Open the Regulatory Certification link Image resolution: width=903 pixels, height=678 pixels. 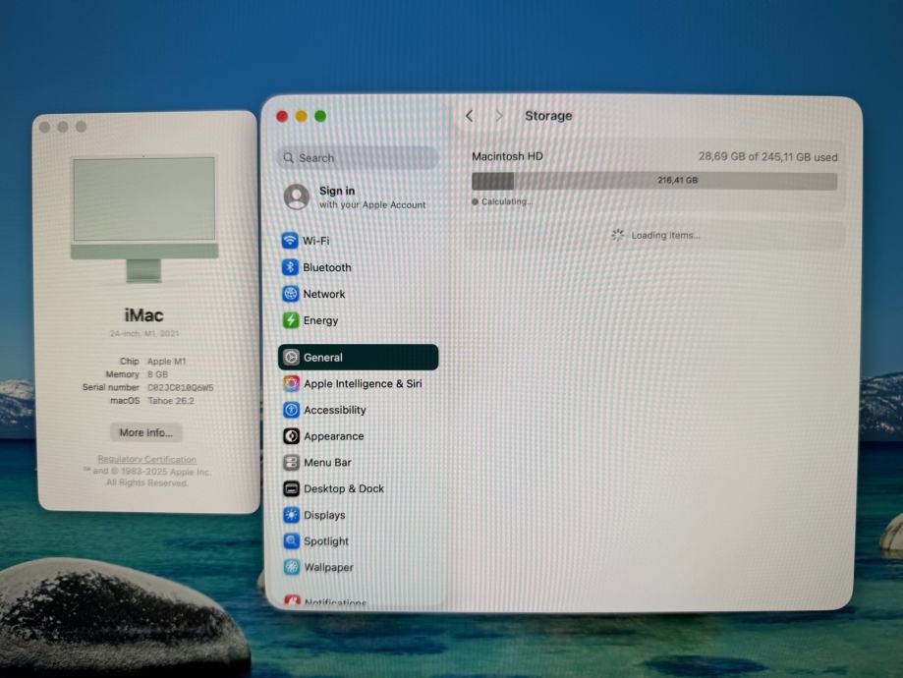146,459
